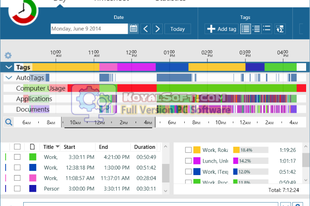The width and height of the screenshot is (310, 206).
Task: Click the Total: 7:12:24 label
Action: coord(283,190)
